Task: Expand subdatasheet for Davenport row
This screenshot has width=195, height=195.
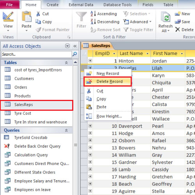Action: [x=90, y=126]
